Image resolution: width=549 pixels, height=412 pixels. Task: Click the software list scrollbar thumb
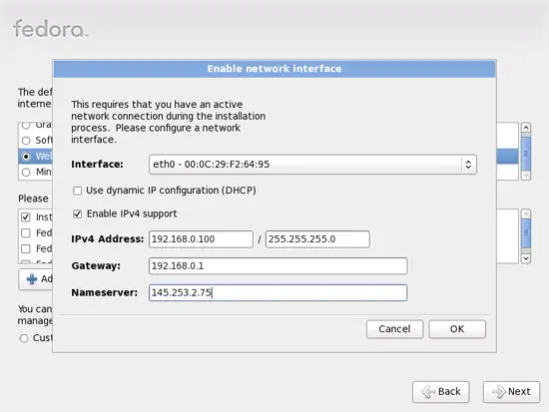[526, 153]
